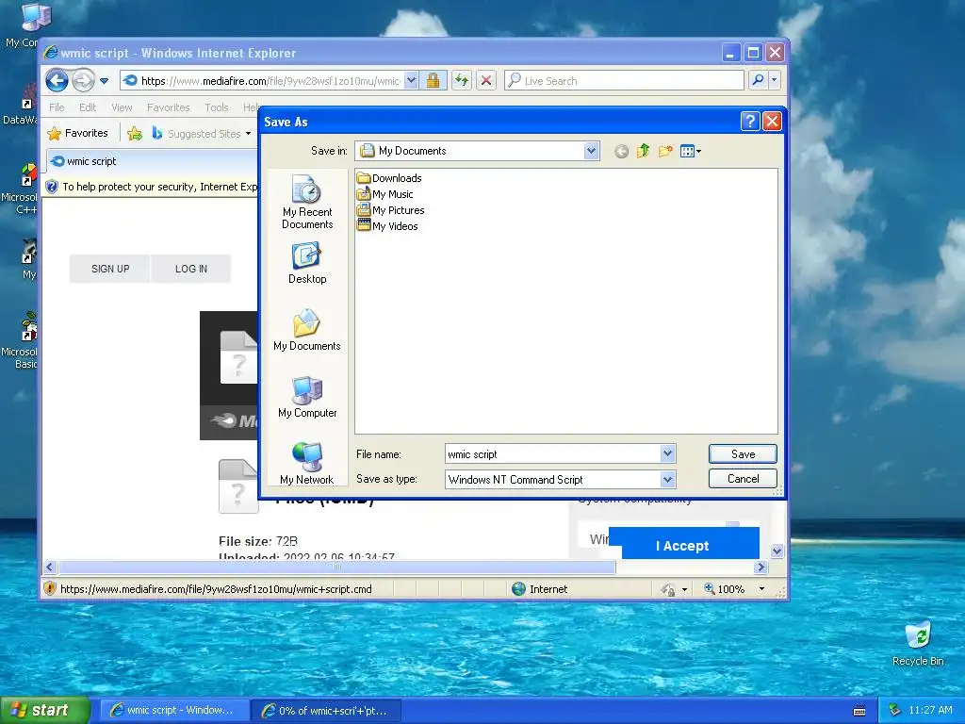The image size is (965, 724).
Task: Open the View Menu icon dropdown
Action: (691, 151)
